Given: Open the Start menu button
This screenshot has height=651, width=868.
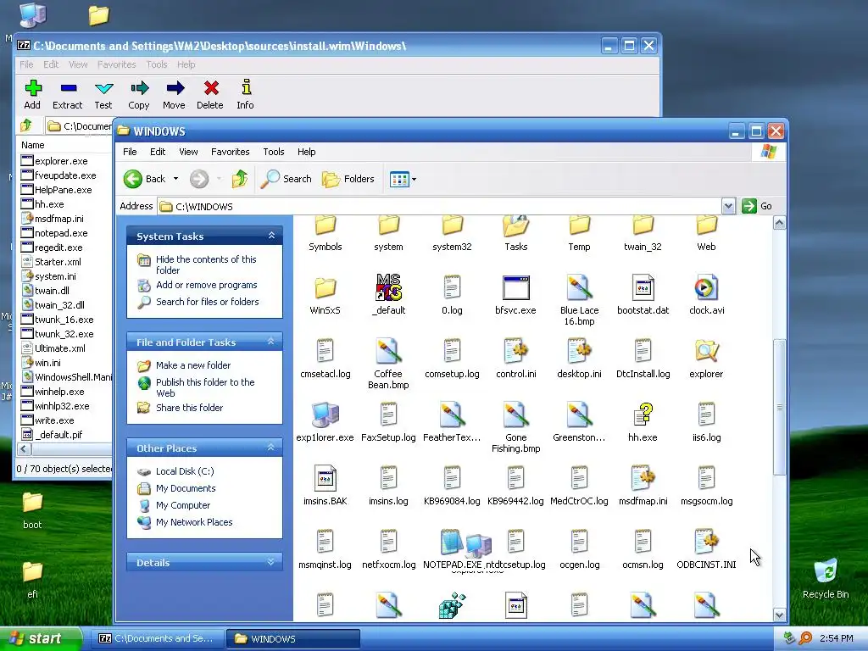Looking at the screenshot, I should (41, 638).
